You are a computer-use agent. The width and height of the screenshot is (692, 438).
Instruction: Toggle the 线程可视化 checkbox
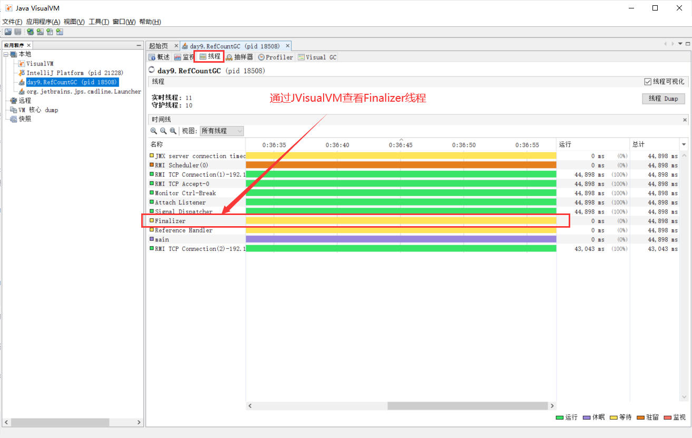[648, 82]
